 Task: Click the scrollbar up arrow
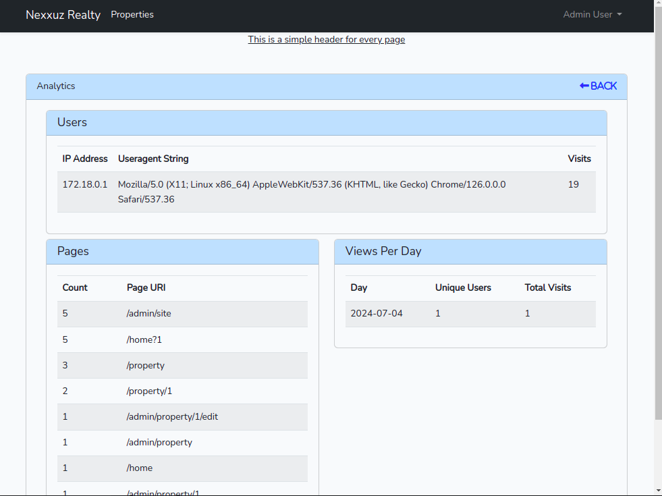[658, 5]
